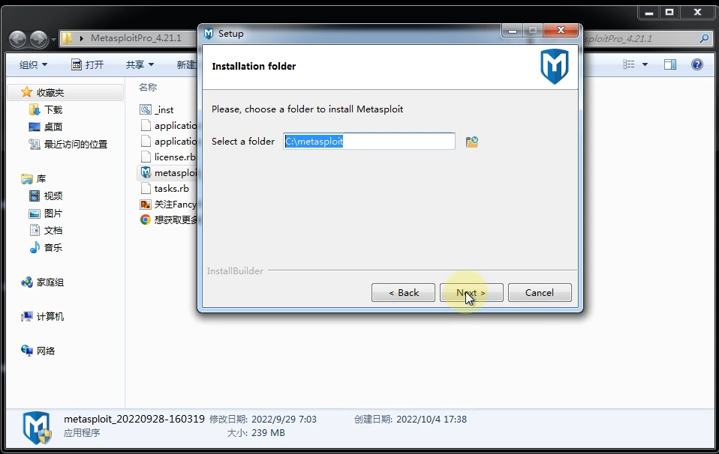Image resolution: width=719 pixels, height=454 pixels.
Task: Click the Next button in Setup
Action: click(x=471, y=292)
